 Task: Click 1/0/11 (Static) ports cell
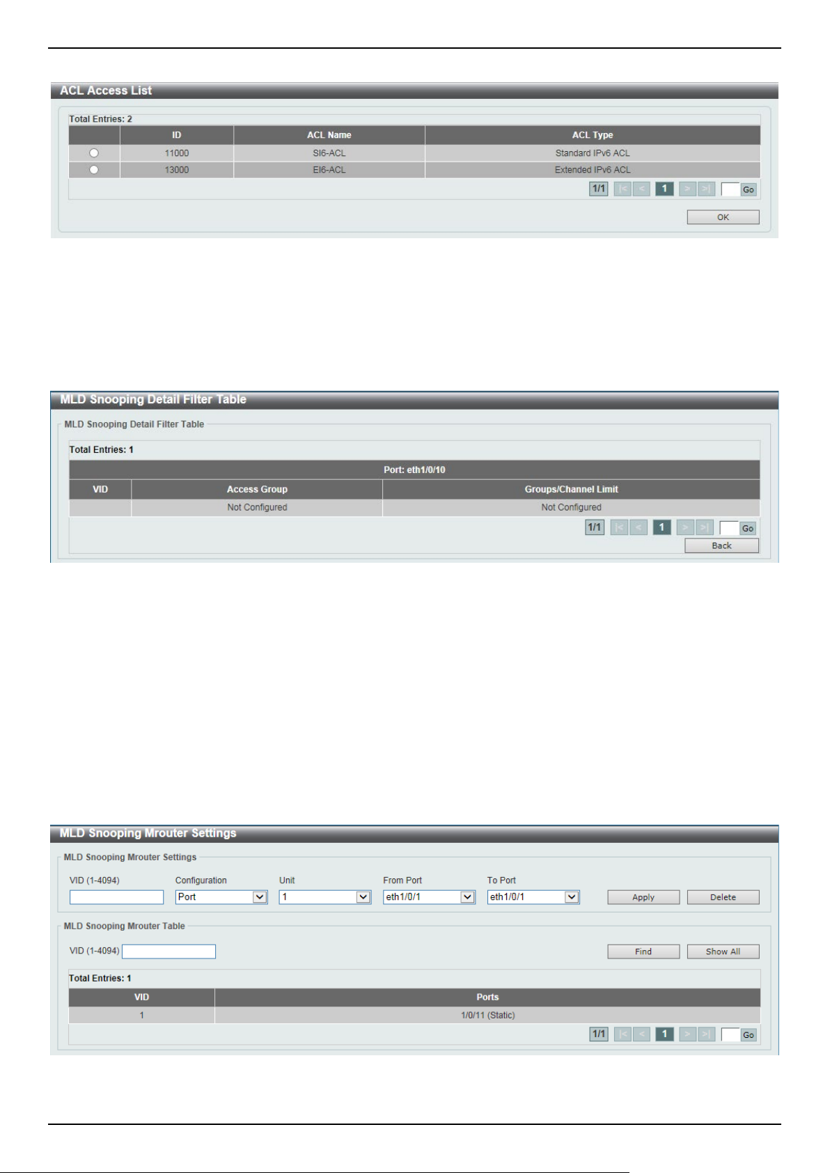(x=487, y=1016)
